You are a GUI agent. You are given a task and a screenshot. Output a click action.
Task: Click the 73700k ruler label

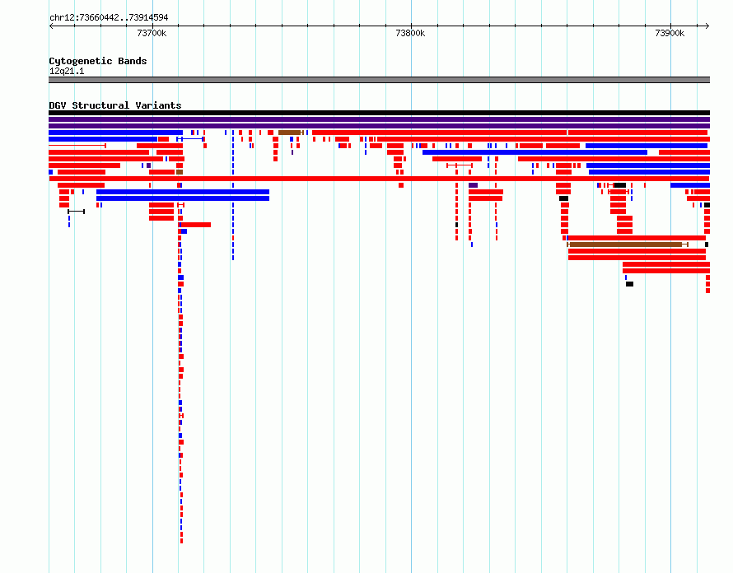click(152, 33)
